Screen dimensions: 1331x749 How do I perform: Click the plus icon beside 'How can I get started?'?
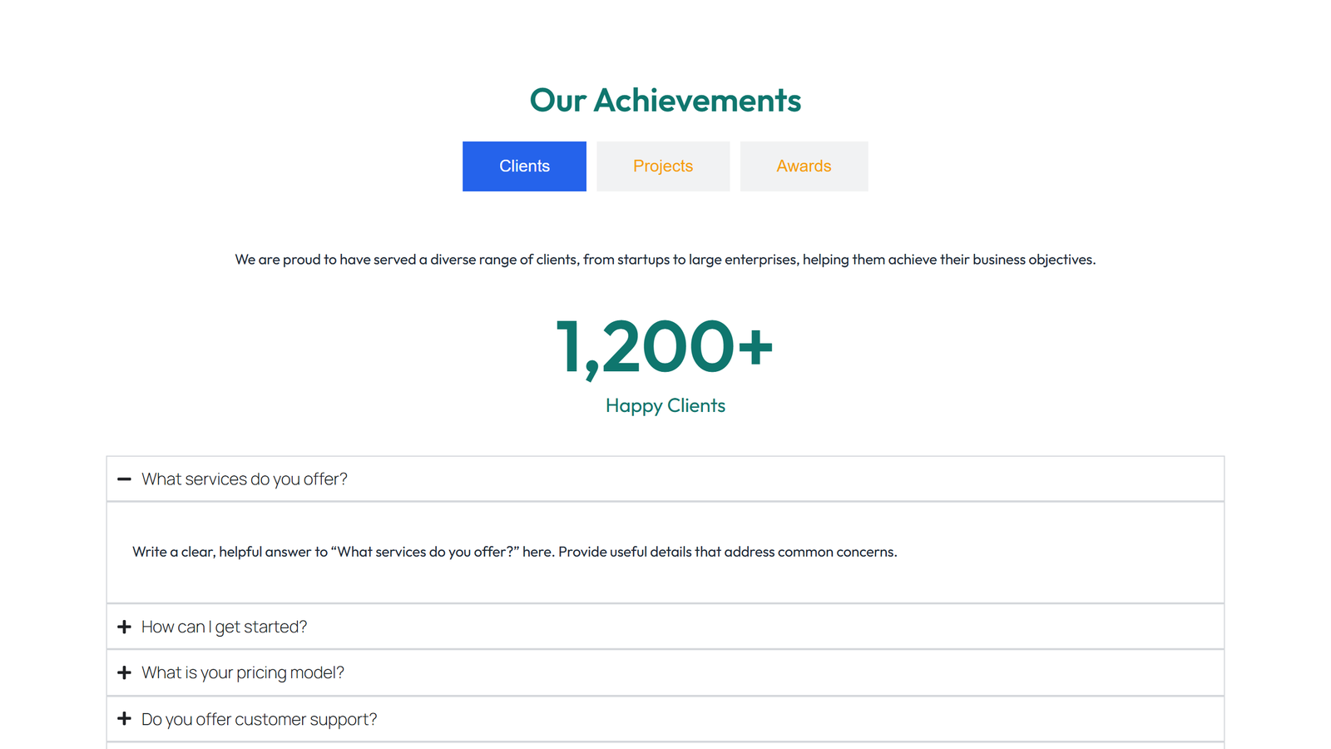tap(124, 627)
